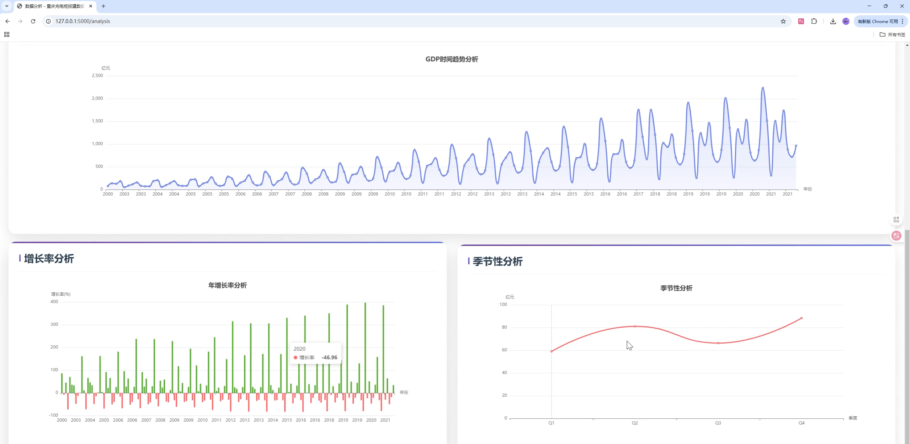910x444 pixels.
Task: Click the Q2 data point on seasonal chart
Action: click(635, 326)
